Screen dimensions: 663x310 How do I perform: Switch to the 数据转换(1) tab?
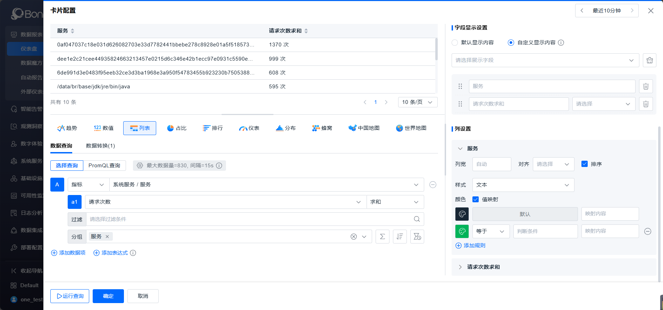pos(100,146)
